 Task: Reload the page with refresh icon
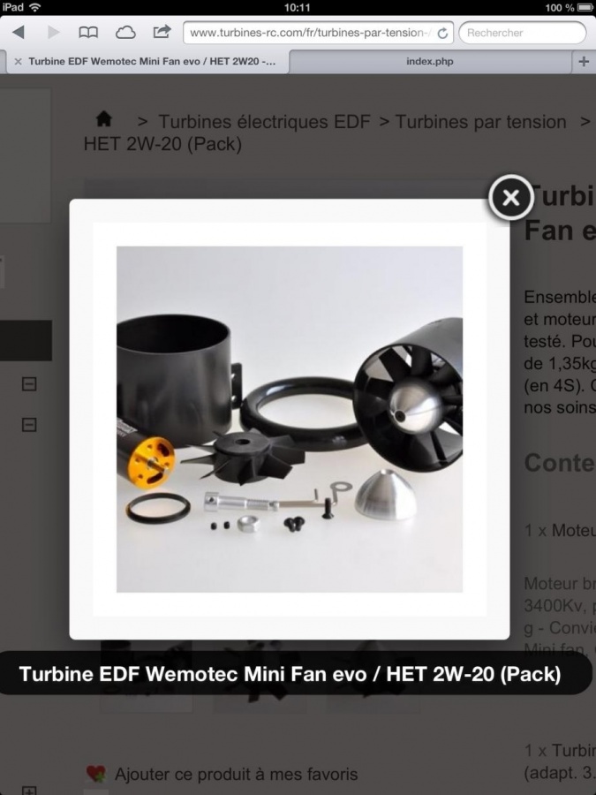click(442, 34)
